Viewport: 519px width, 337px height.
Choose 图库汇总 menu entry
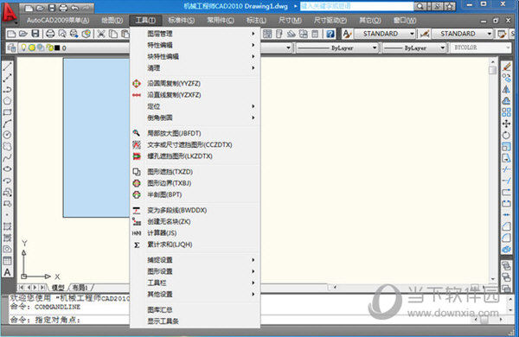click(x=195, y=310)
